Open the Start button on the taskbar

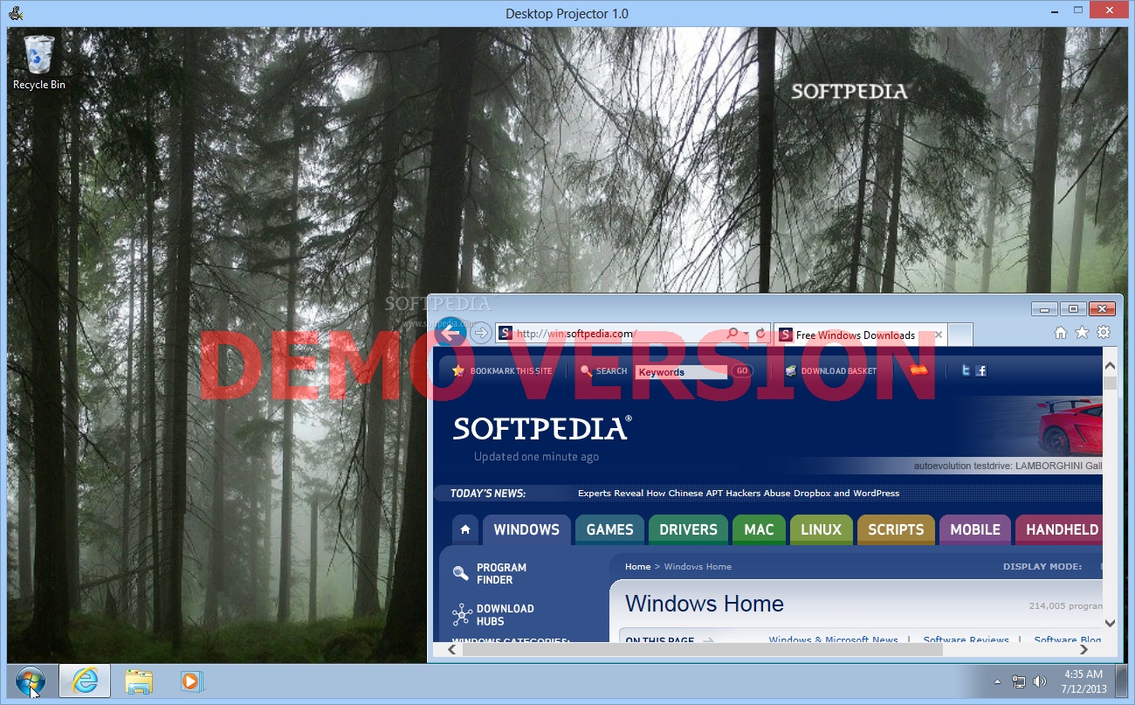31,680
